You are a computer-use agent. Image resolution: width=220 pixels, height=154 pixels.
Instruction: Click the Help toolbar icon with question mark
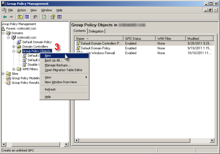click(53, 17)
